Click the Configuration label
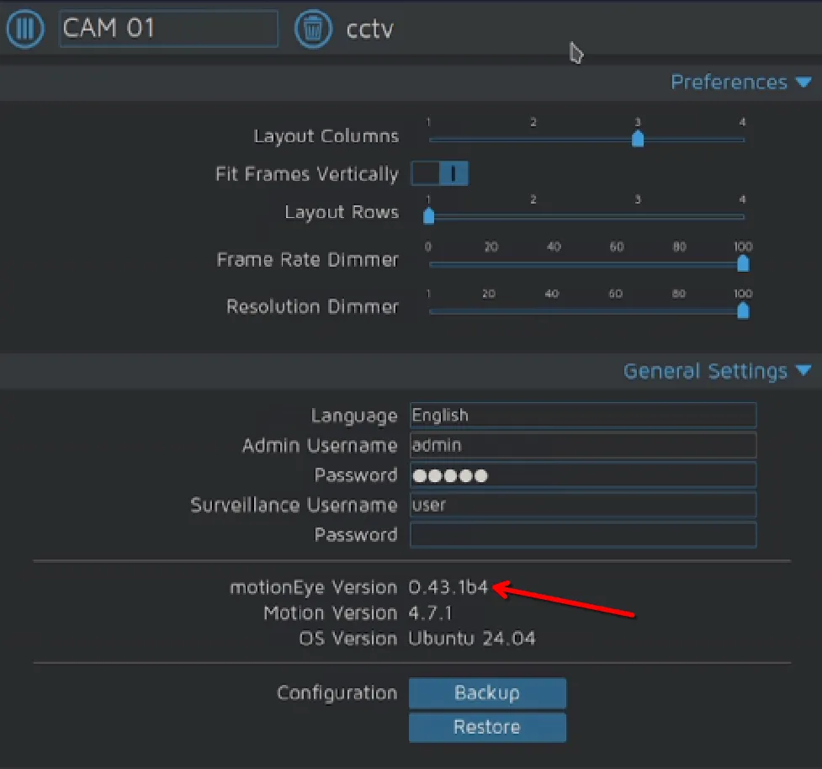 pyautogui.click(x=337, y=693)
